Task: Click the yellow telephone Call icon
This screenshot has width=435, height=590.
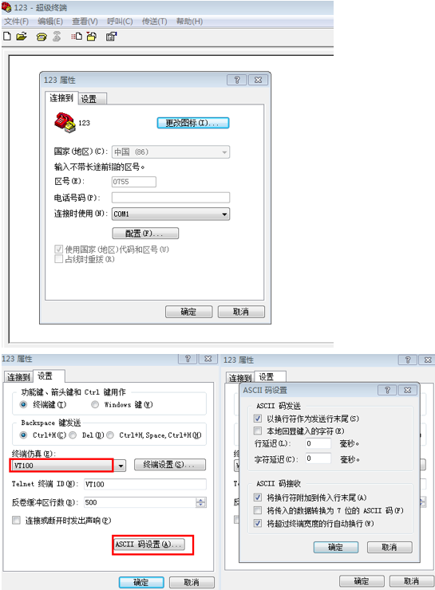Action: (42, 37)
